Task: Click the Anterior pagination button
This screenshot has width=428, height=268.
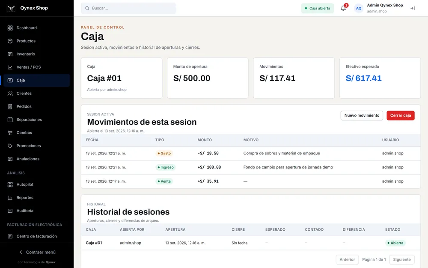Action: [x=347, y=259]
